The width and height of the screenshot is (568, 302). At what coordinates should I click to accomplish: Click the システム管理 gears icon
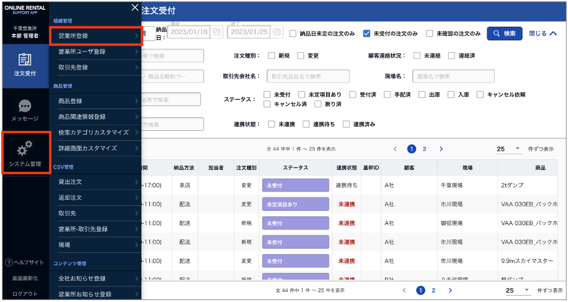pyautogui.click(x=25, y=148)
